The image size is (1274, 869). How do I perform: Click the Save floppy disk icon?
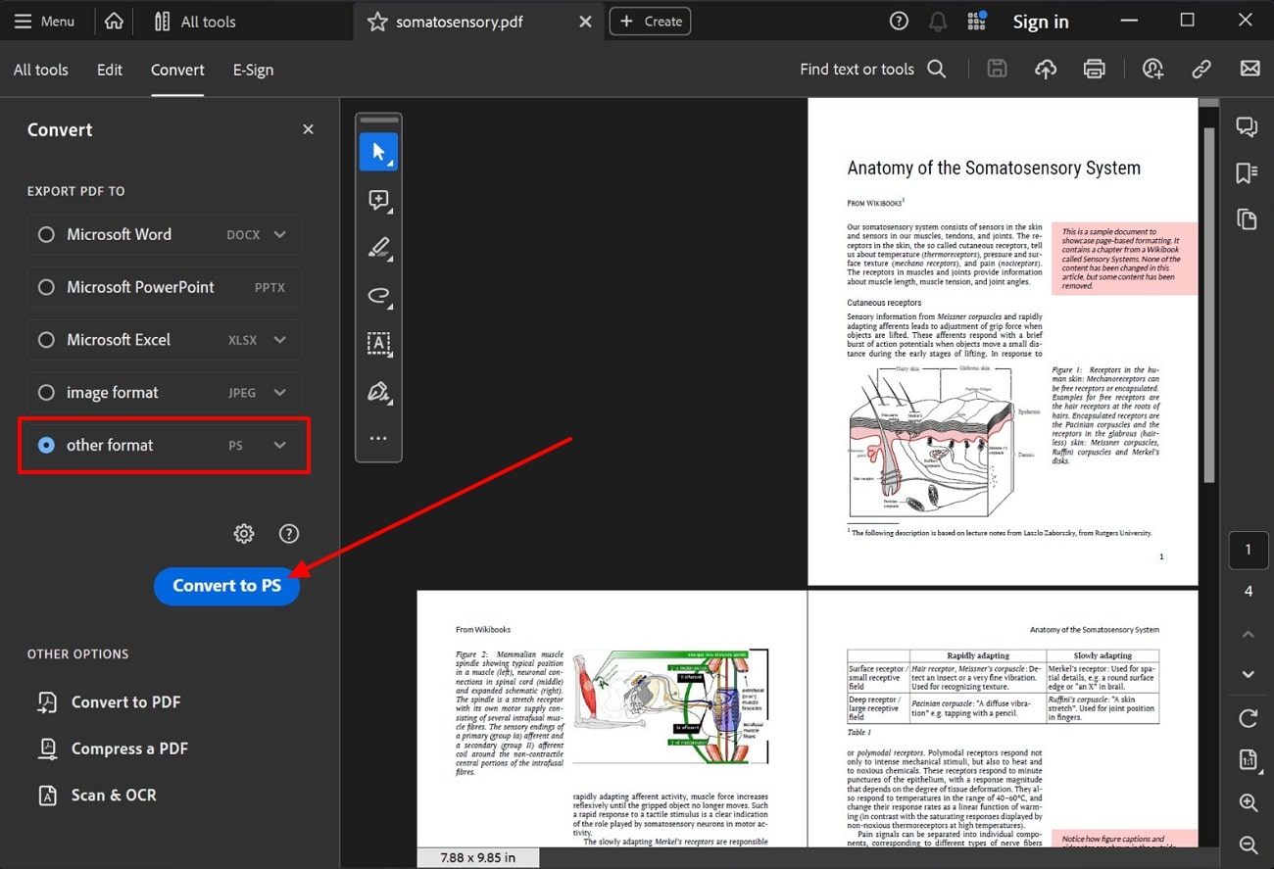pyautogui.click(x=997, y=69)
